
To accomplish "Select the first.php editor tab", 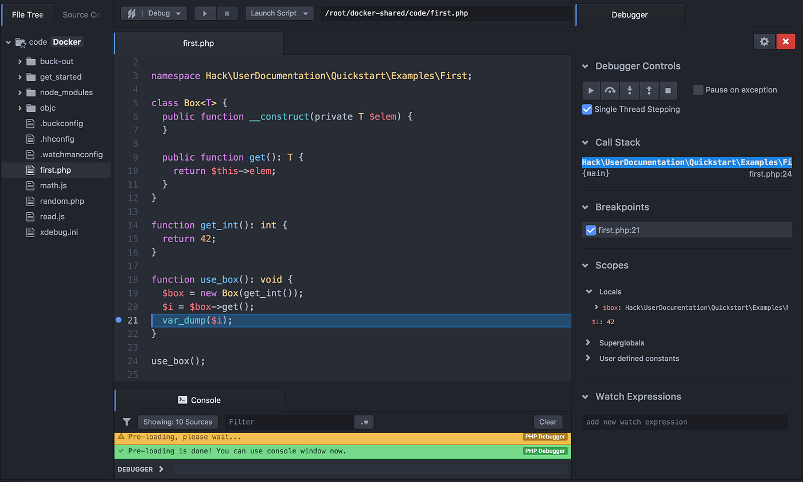I will click(x=198, y=43).
